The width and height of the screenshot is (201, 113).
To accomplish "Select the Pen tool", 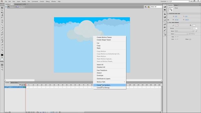I will (2, 20).
